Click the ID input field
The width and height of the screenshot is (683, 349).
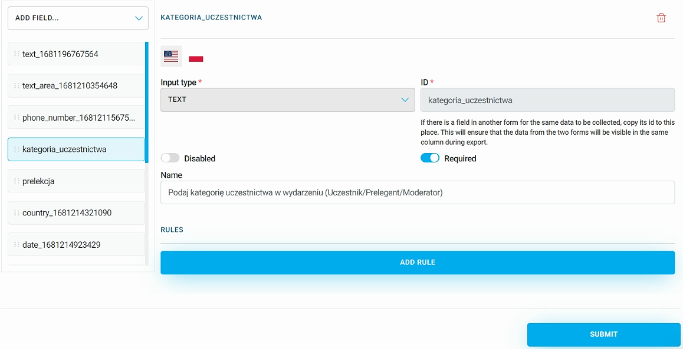[x=547, y=100]
